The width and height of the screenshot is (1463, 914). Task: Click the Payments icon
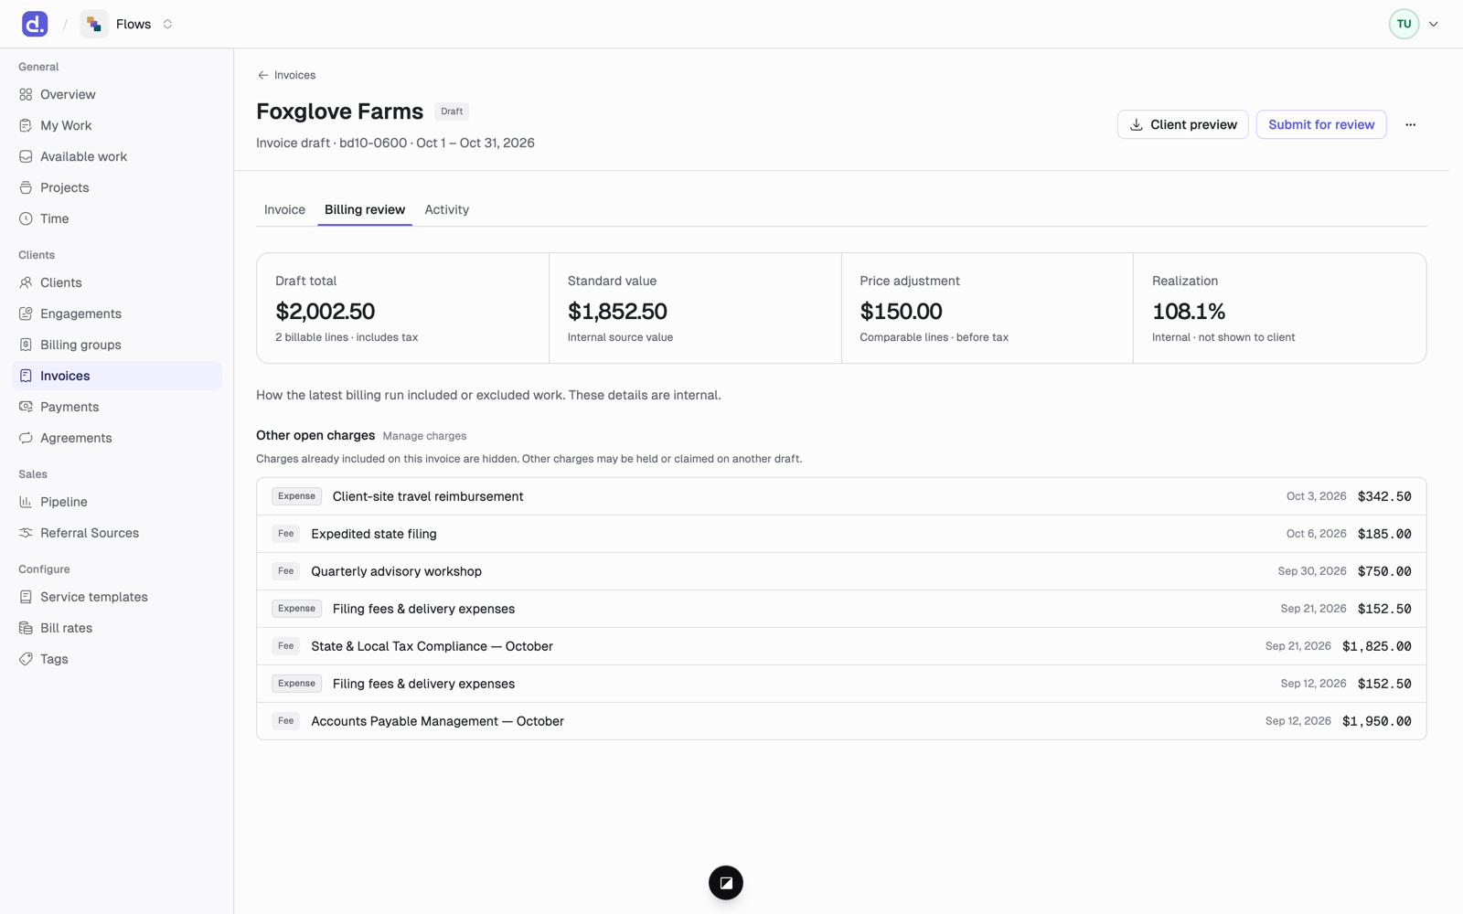click(26, 407)
